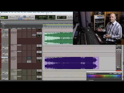Screen dimensions: 124x93
Task: Pick the bright green swatch in top row
Action: pos(110,75)
